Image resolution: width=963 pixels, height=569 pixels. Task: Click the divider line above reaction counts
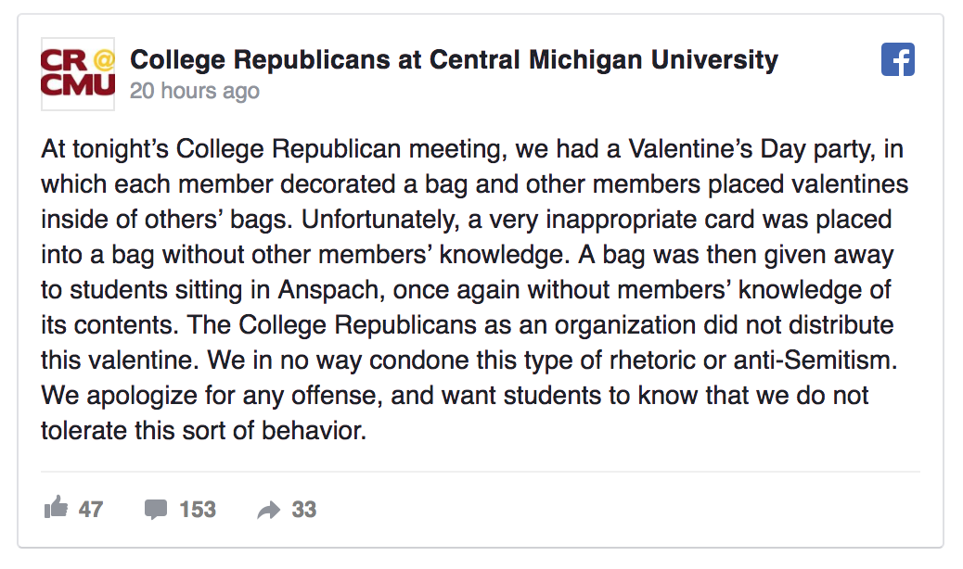(x=481, y=472)
